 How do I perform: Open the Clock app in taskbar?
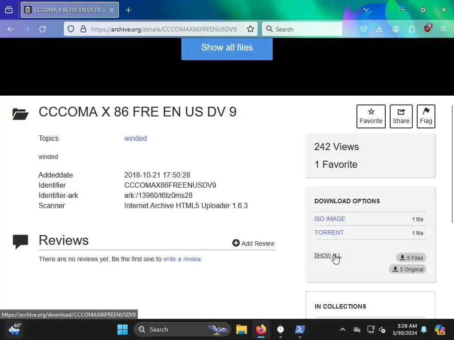[x=280, y=329]
